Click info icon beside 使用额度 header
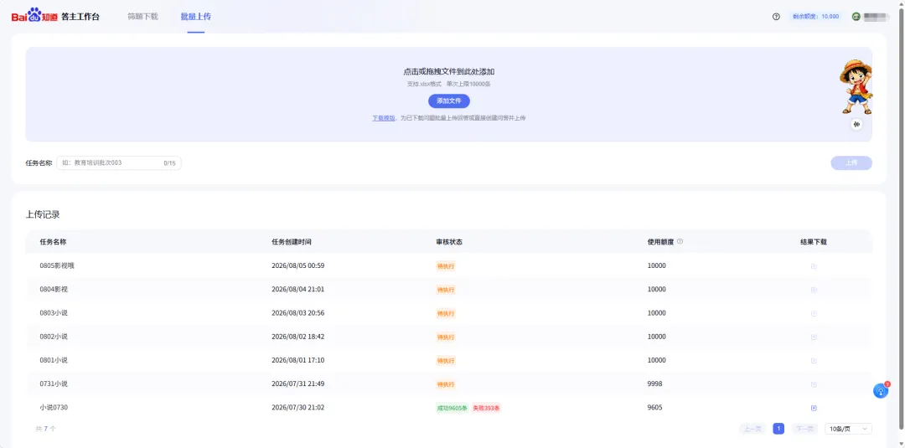The image size is (905, 448). [x=680, y=242]
